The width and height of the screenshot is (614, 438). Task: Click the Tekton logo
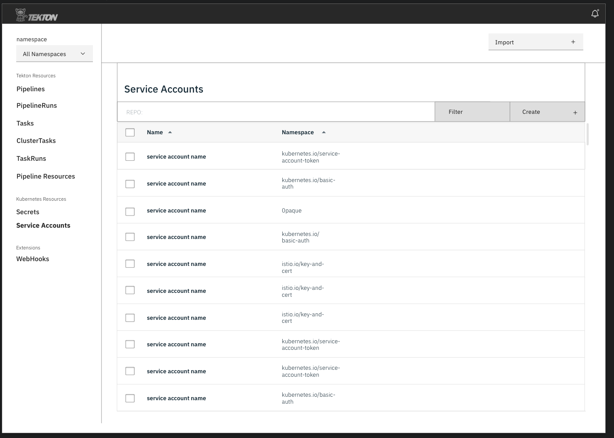tap(37, 13)
